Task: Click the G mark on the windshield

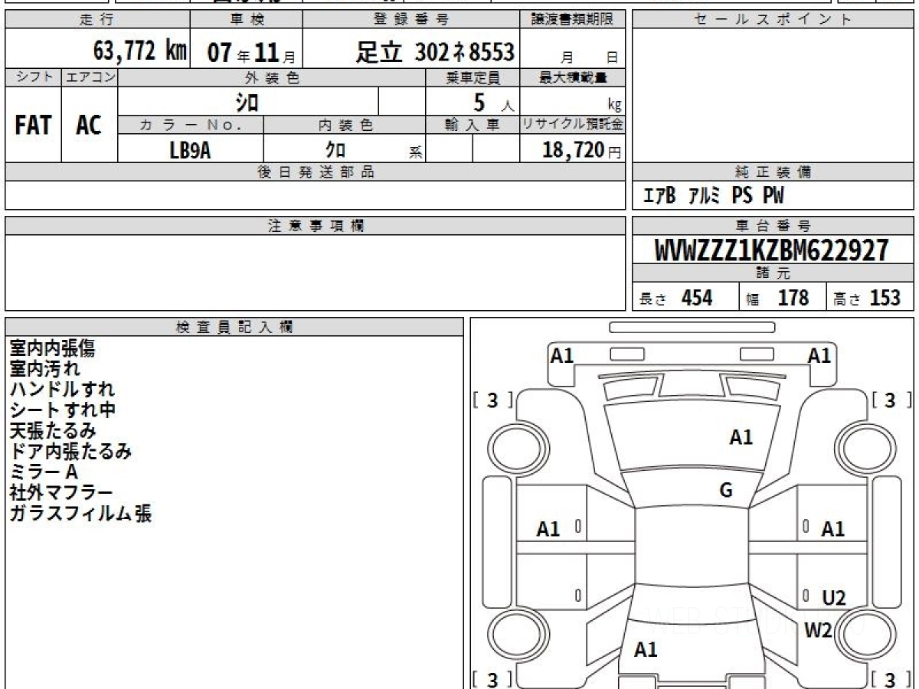Action: (726, 491)
